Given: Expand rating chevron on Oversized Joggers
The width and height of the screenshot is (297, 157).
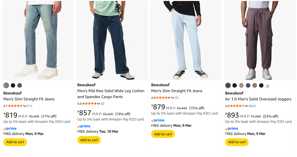Looking at the screenshot, I should point(246,106).
